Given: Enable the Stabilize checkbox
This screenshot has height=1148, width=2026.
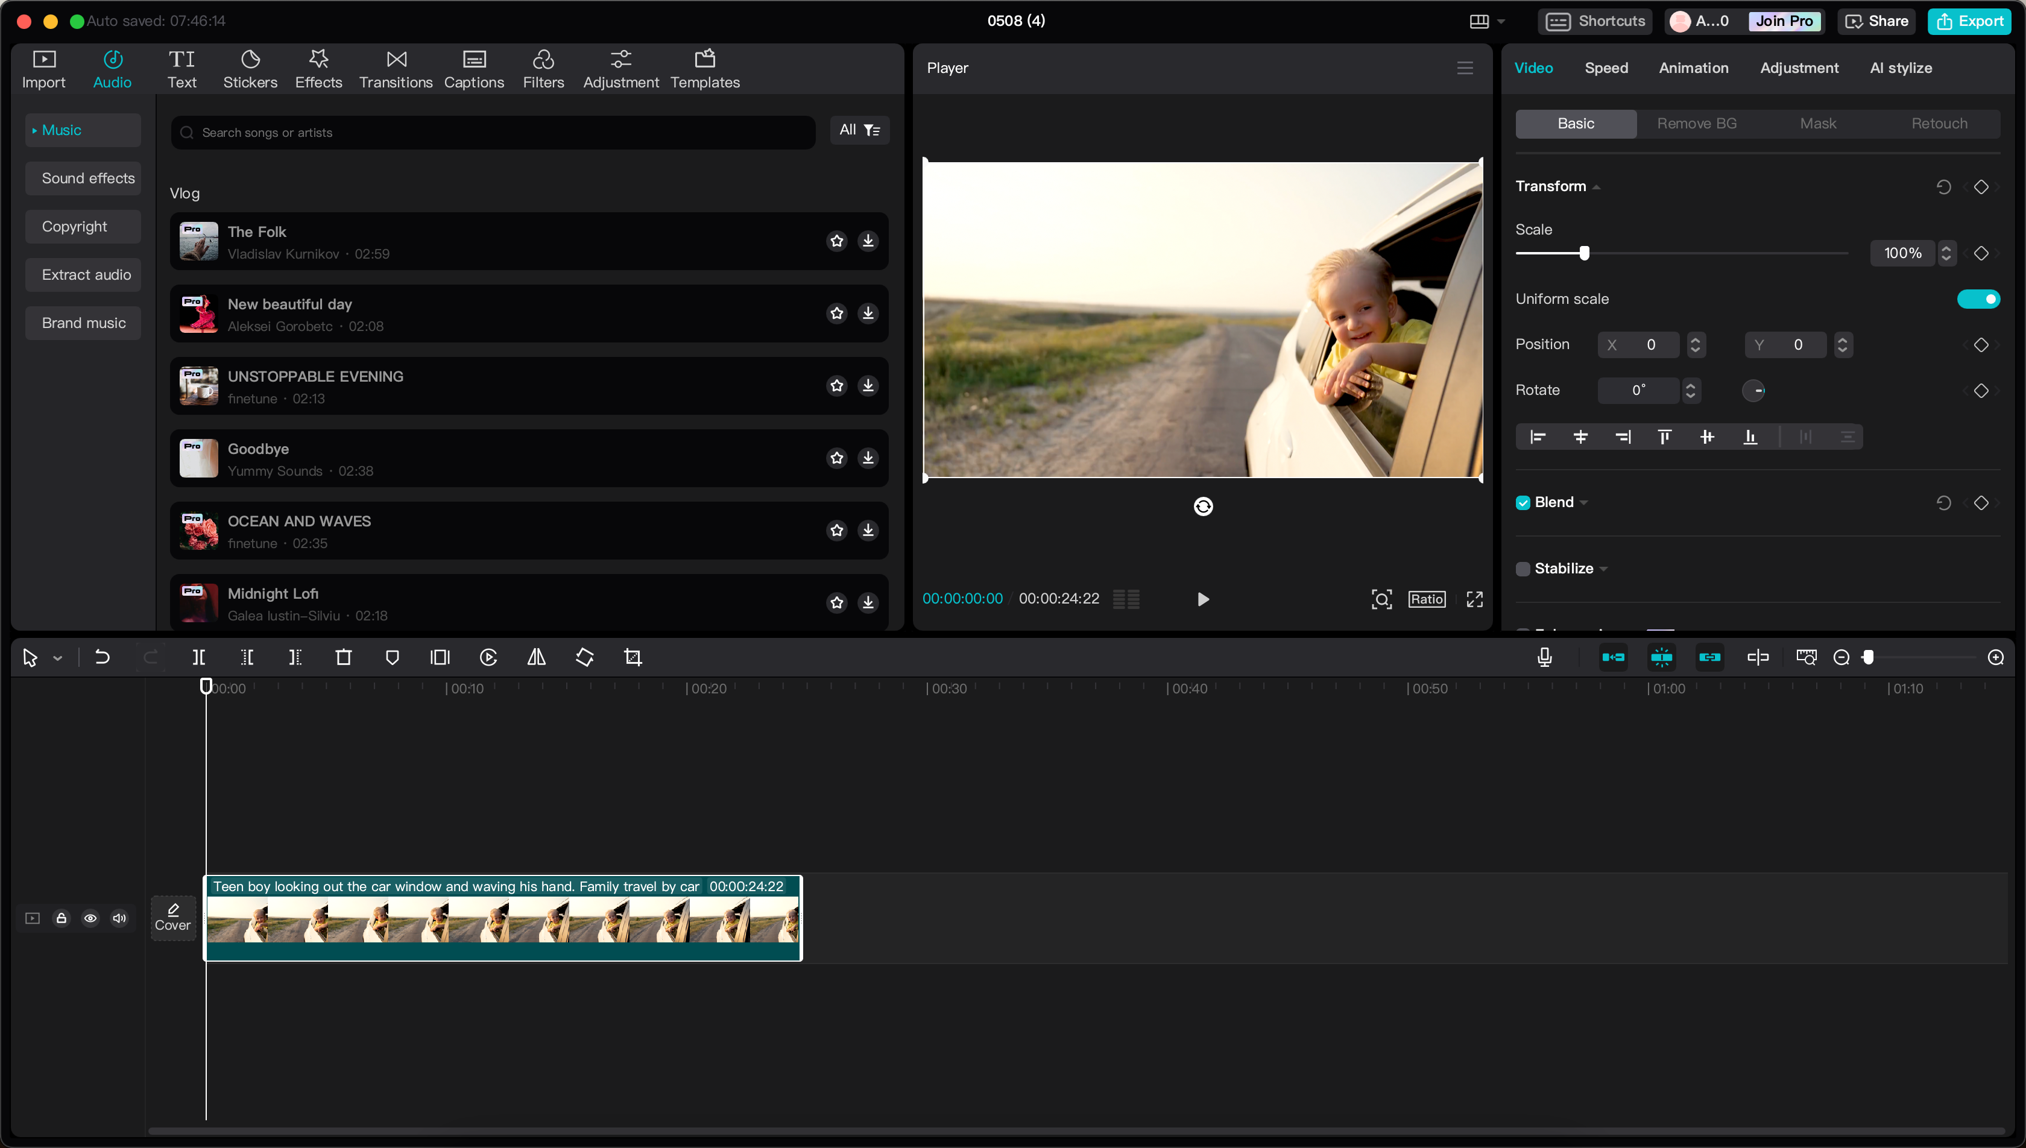Looking at the screenshot, I should [1523, 568].
